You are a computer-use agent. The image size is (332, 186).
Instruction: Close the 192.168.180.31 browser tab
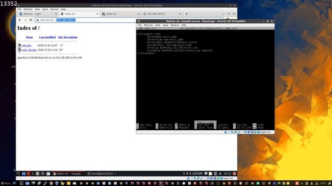[180, 14]
